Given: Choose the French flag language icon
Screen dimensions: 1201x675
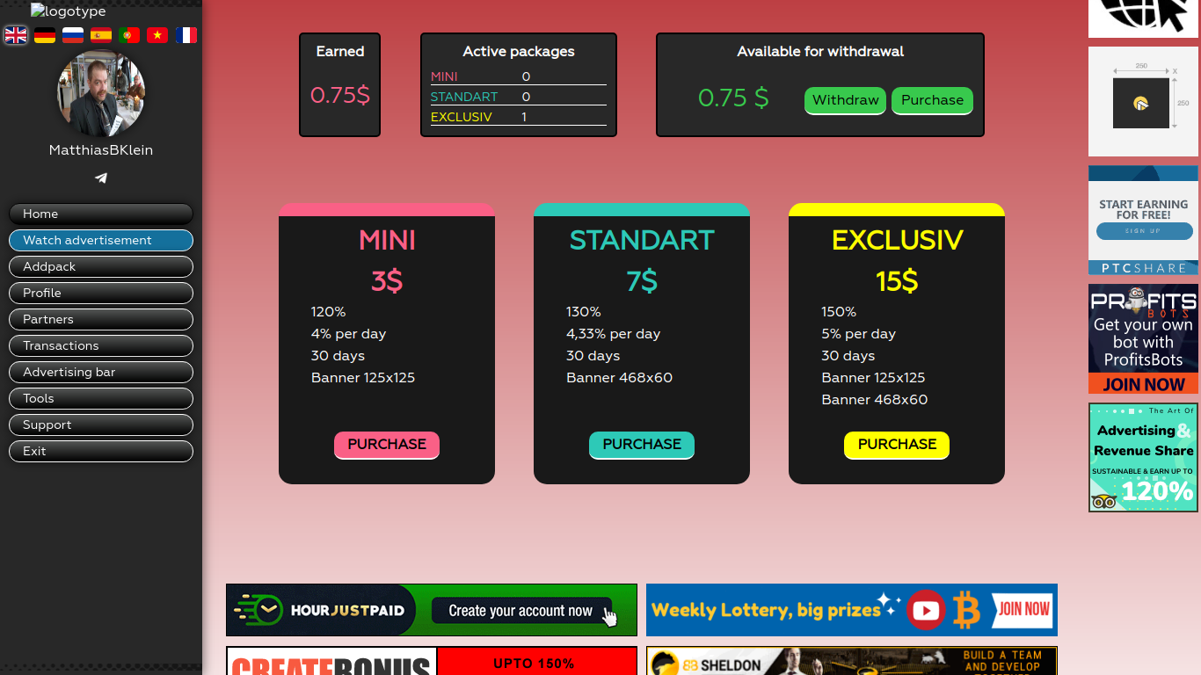Looking at the screenshot, I should pyautogui.click(x=186, y=35).
